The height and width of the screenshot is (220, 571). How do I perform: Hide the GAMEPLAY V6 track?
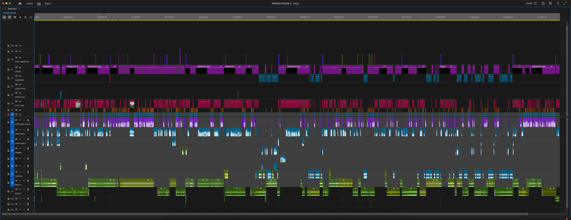(x=20, y=76)
